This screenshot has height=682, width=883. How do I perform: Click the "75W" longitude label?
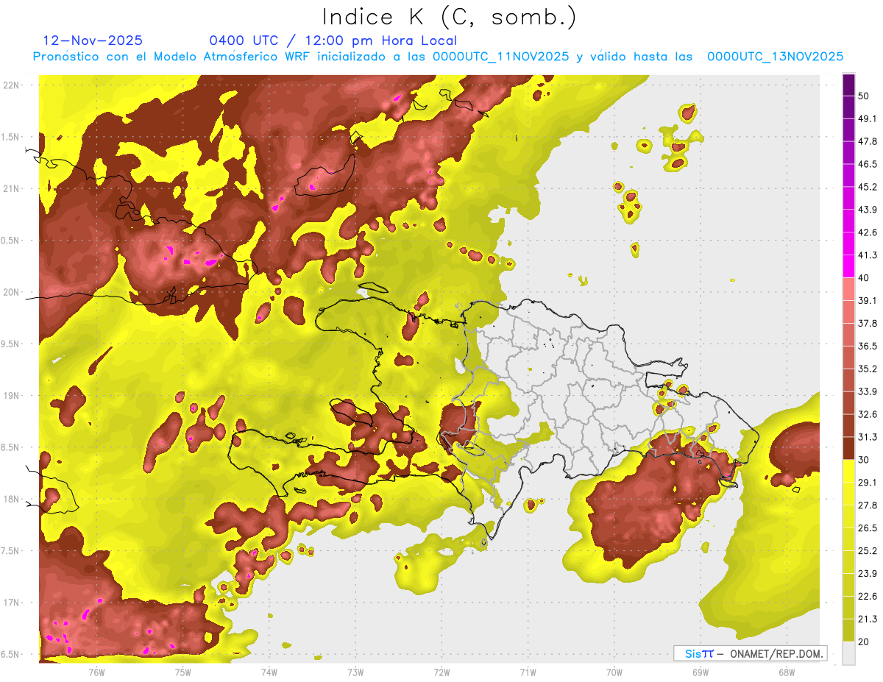click(x=182, y=672)
